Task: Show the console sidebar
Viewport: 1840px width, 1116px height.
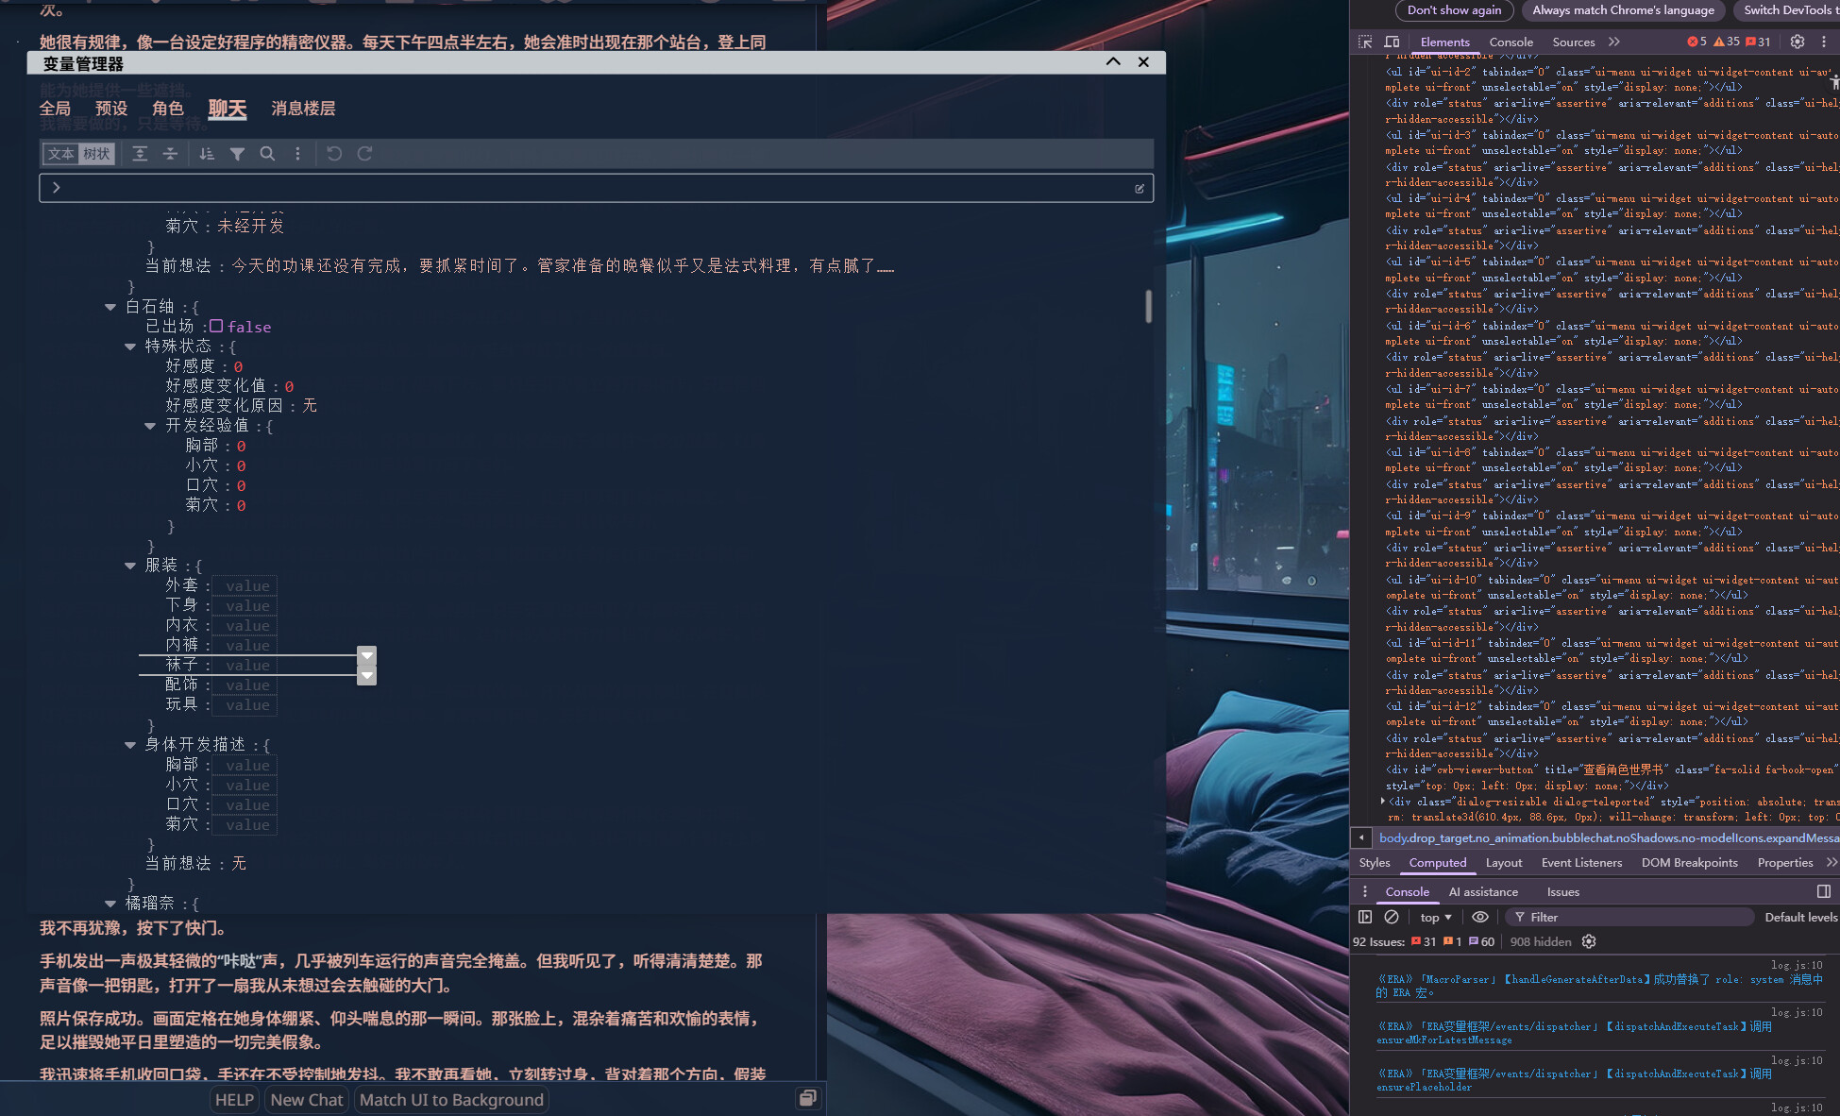Action: pos(1365,917)
